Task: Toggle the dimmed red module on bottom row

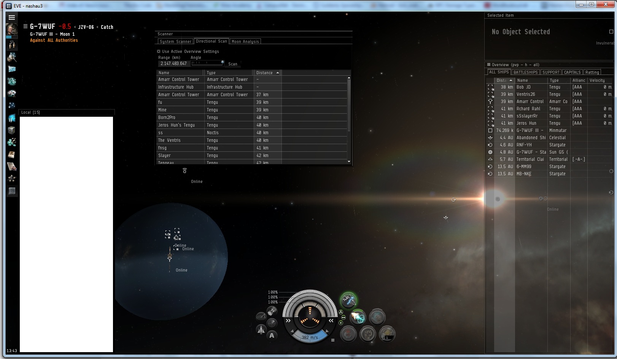Action: (x=348, y=334)
